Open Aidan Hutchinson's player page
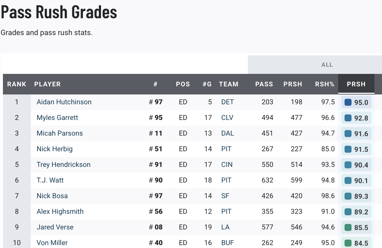 pyautogui.click(x=64, y=102)
